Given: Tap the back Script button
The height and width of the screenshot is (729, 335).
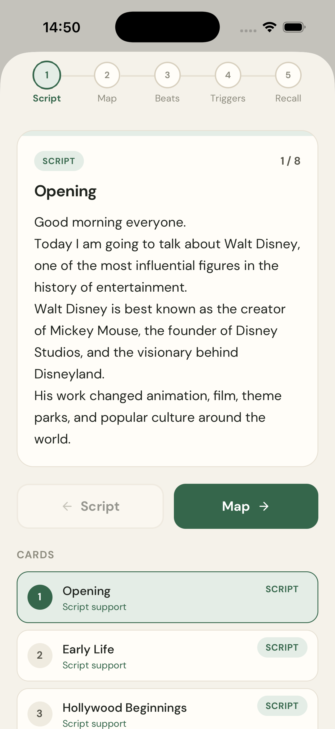Looking at the screenshot, I should 90,506.
